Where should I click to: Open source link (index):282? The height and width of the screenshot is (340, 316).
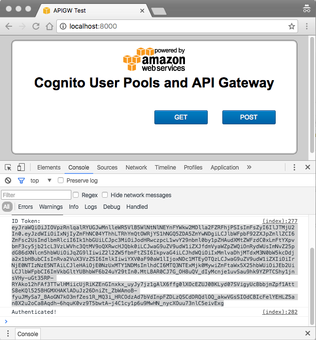point(280,312)
